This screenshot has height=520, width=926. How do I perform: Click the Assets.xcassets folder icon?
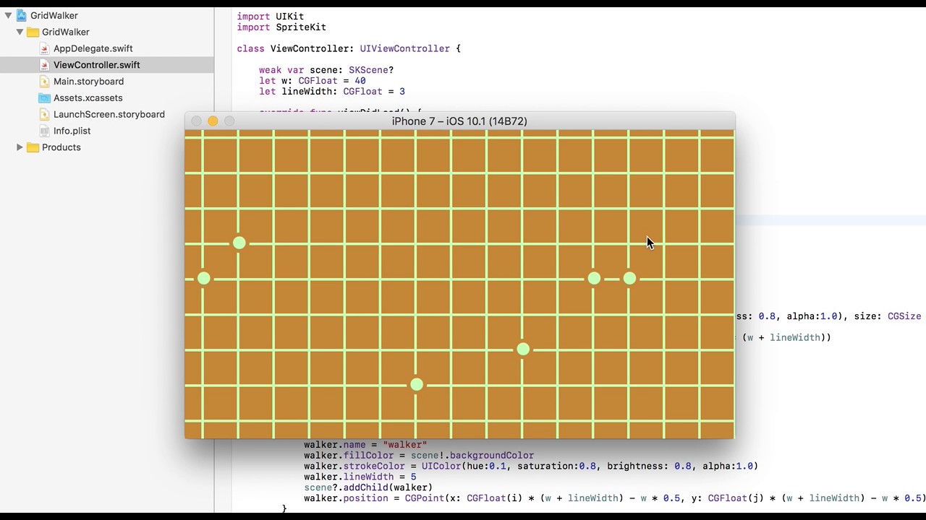click(45, 98)
